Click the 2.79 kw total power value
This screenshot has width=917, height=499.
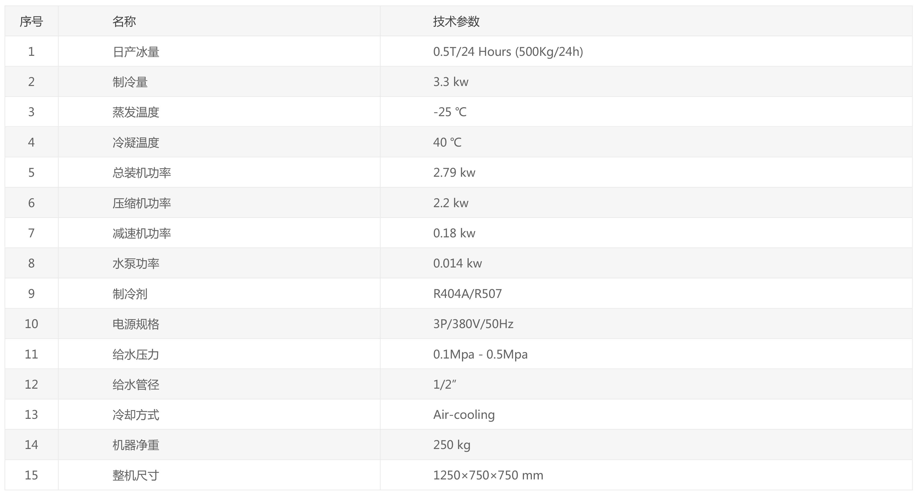(454, 173)
